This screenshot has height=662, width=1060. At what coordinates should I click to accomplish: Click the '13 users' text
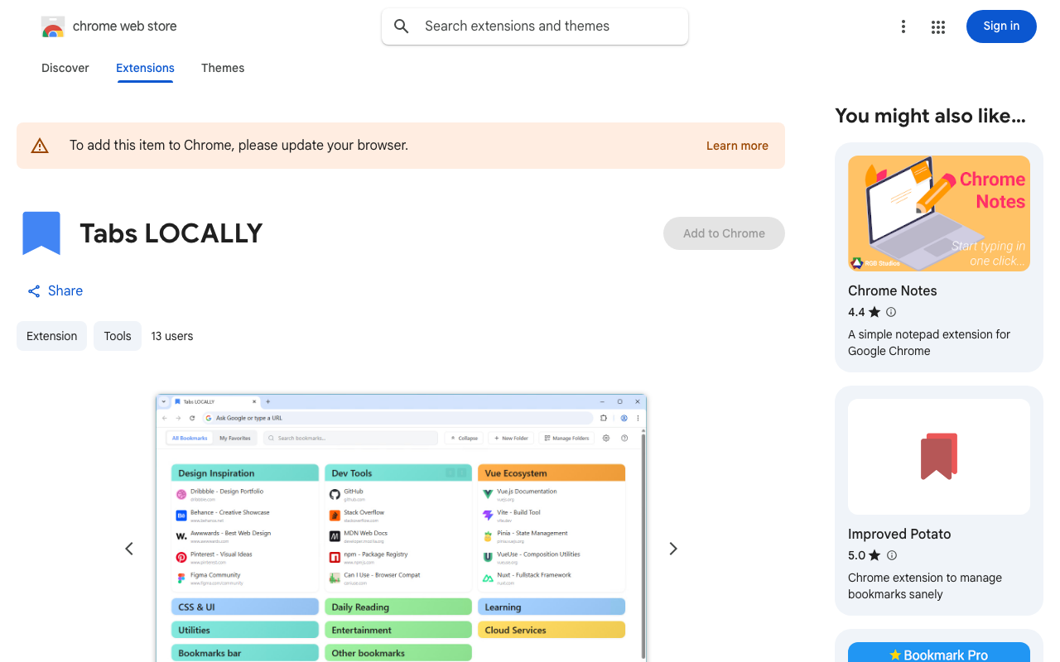point(172,336)
